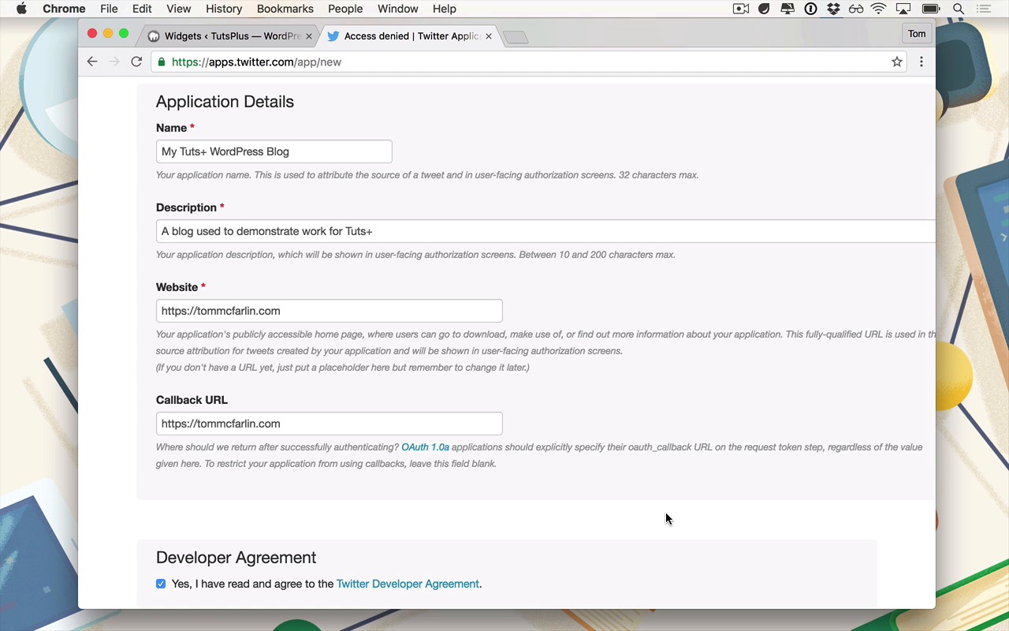This screenshot has width=1009, height=631.
Task: Open the Window menu
Action: pyautogui.click(x=397, y=9)
